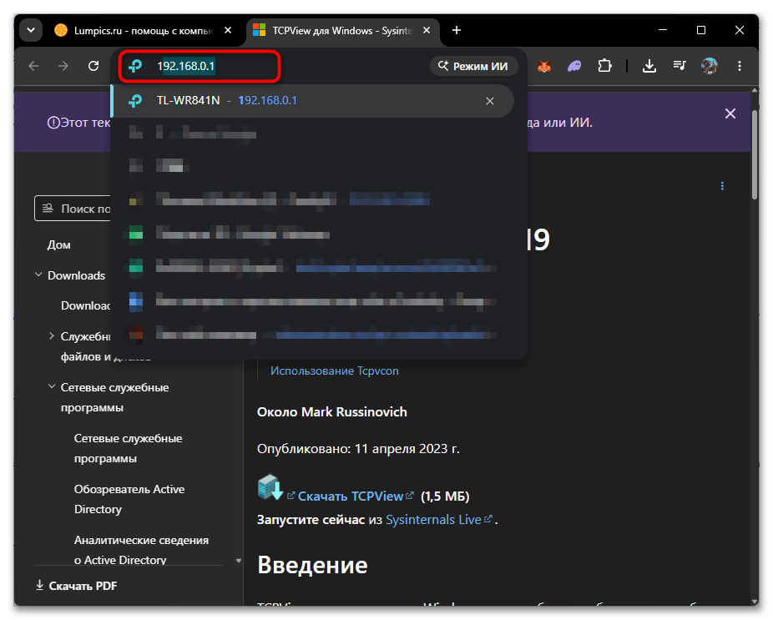Click the TCPView download box icon
Screen dimensions: 773x620
(270, 487)
